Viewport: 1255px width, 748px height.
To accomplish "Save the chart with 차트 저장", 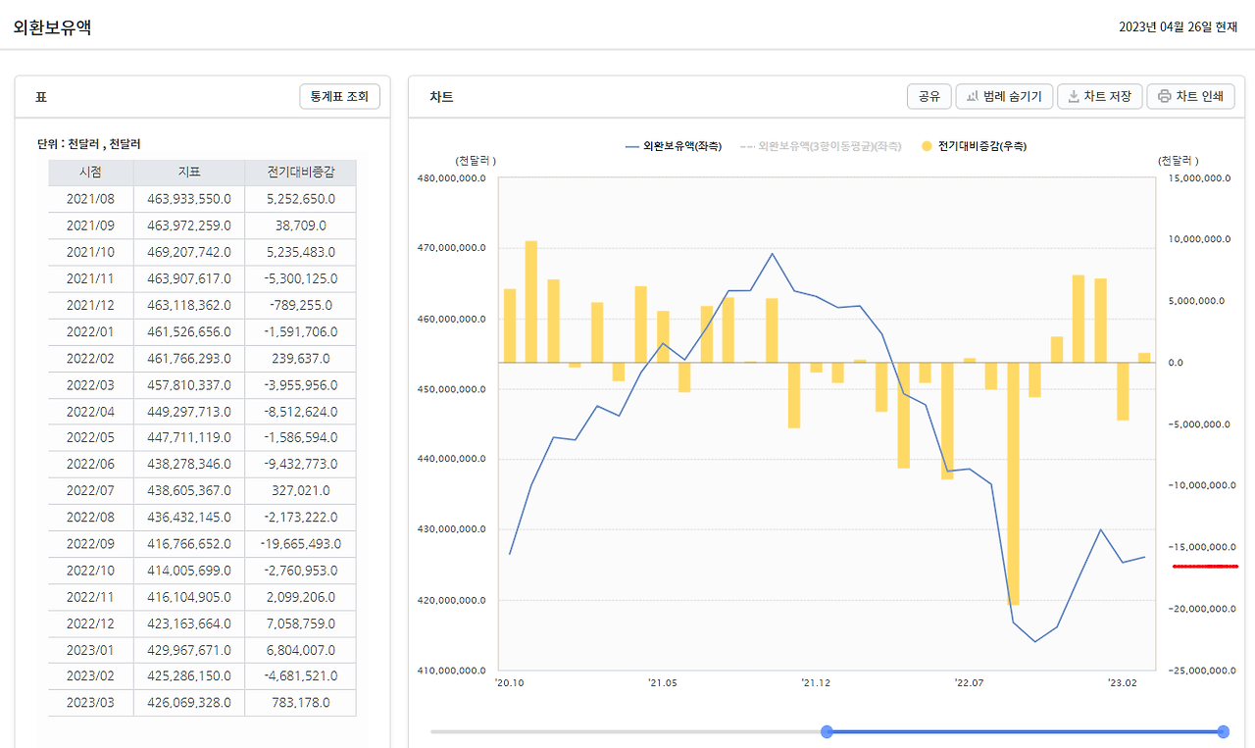I will (1100, 96).
